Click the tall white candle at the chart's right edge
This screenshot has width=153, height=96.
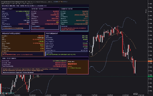(135, 67)
